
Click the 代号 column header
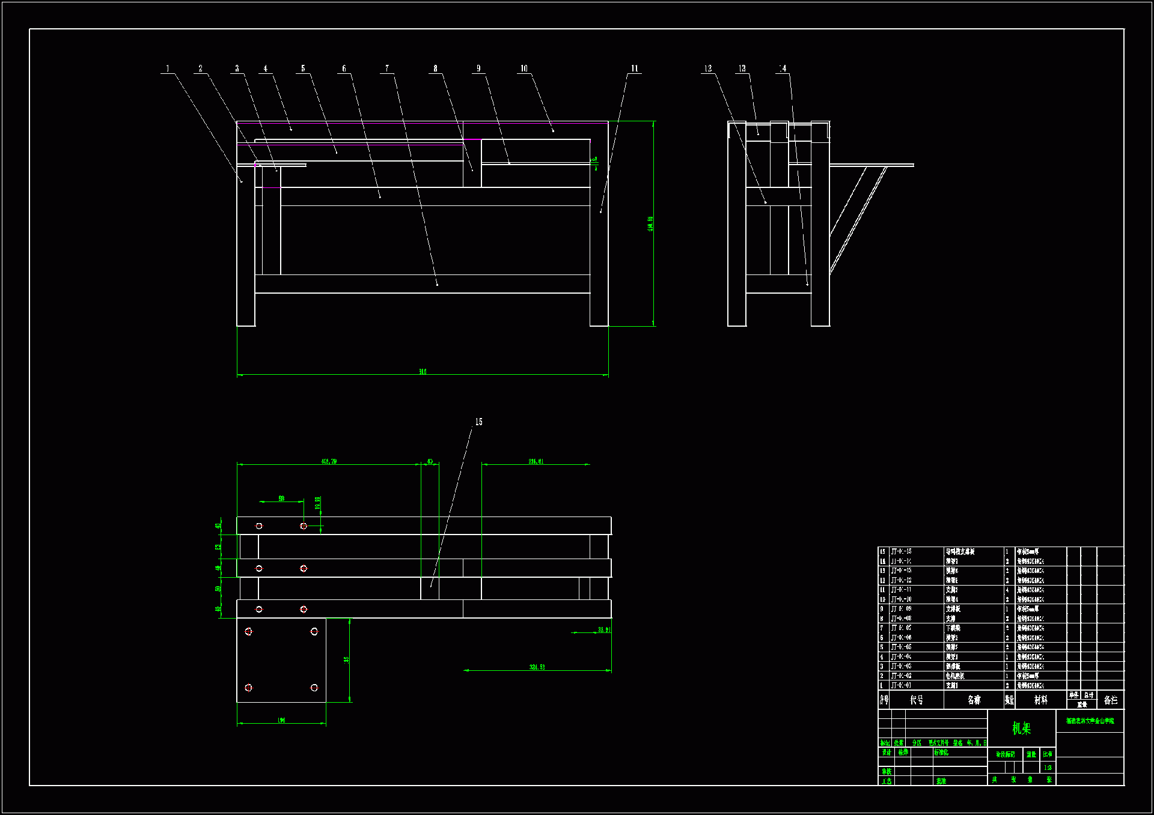tap(916, 700)
